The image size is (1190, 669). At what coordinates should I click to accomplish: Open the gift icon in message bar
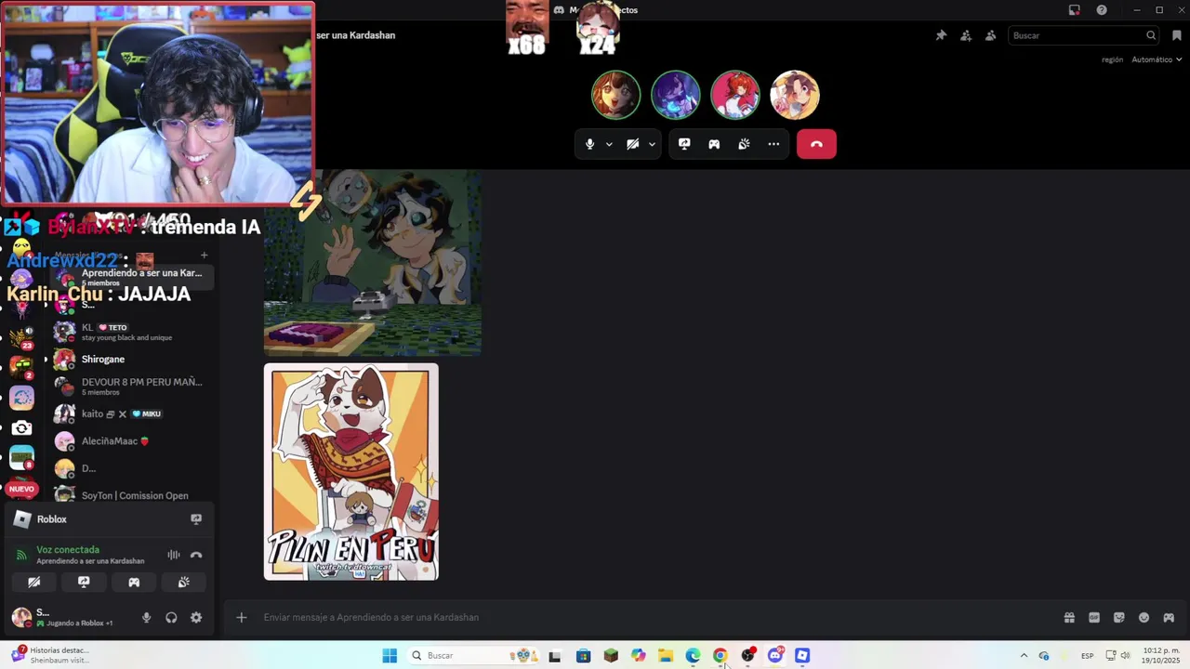pos(1069,617)
